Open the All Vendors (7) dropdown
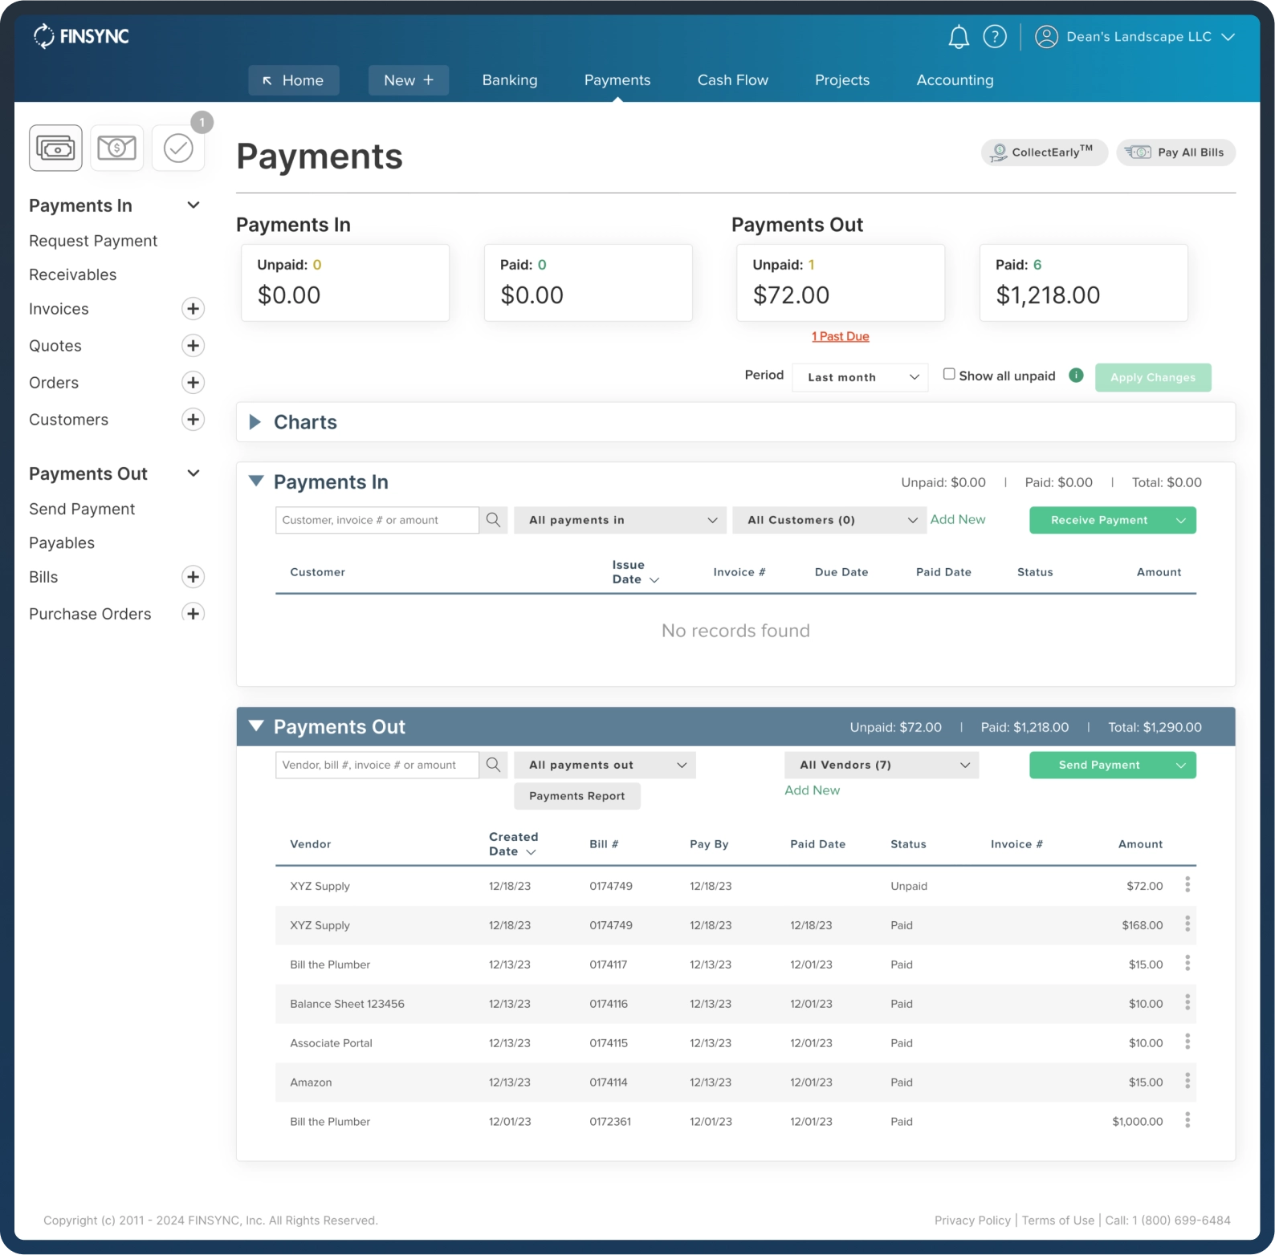The height and width of the screenshot is (1255, 1275). pos(882,765)
